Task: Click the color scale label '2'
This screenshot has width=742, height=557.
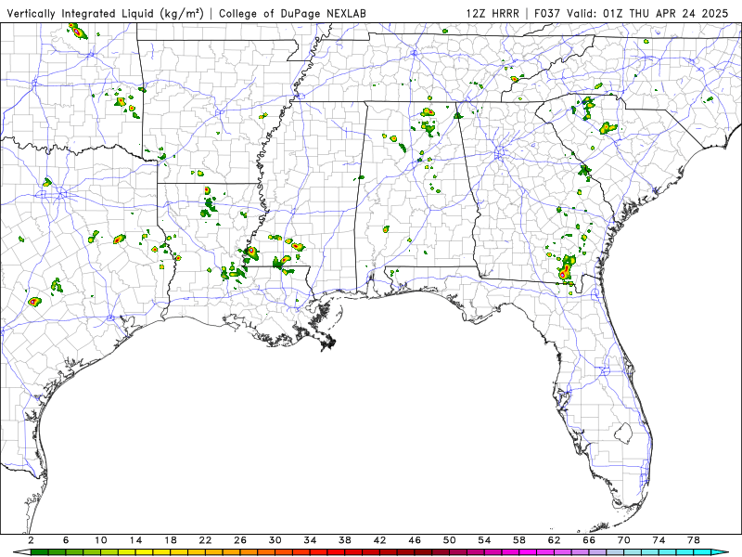Action: (31, 540)
